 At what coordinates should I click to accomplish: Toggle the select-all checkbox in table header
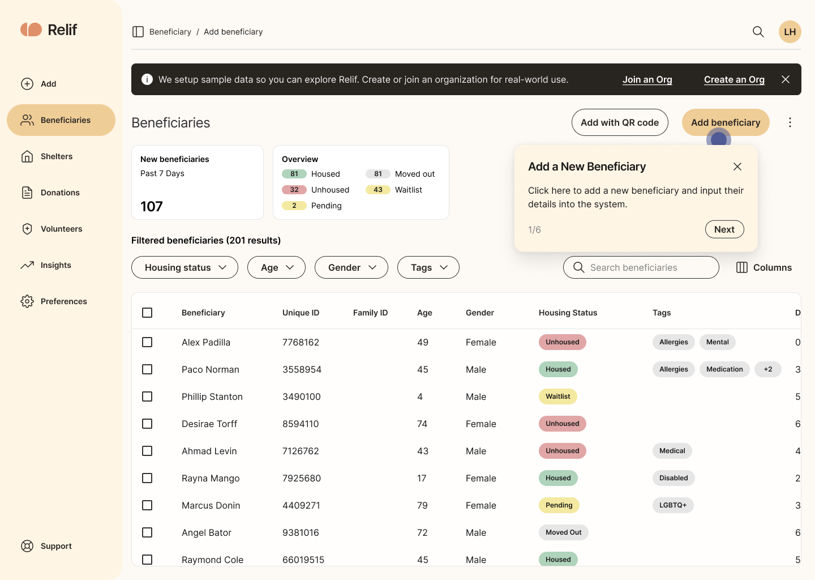147,313
